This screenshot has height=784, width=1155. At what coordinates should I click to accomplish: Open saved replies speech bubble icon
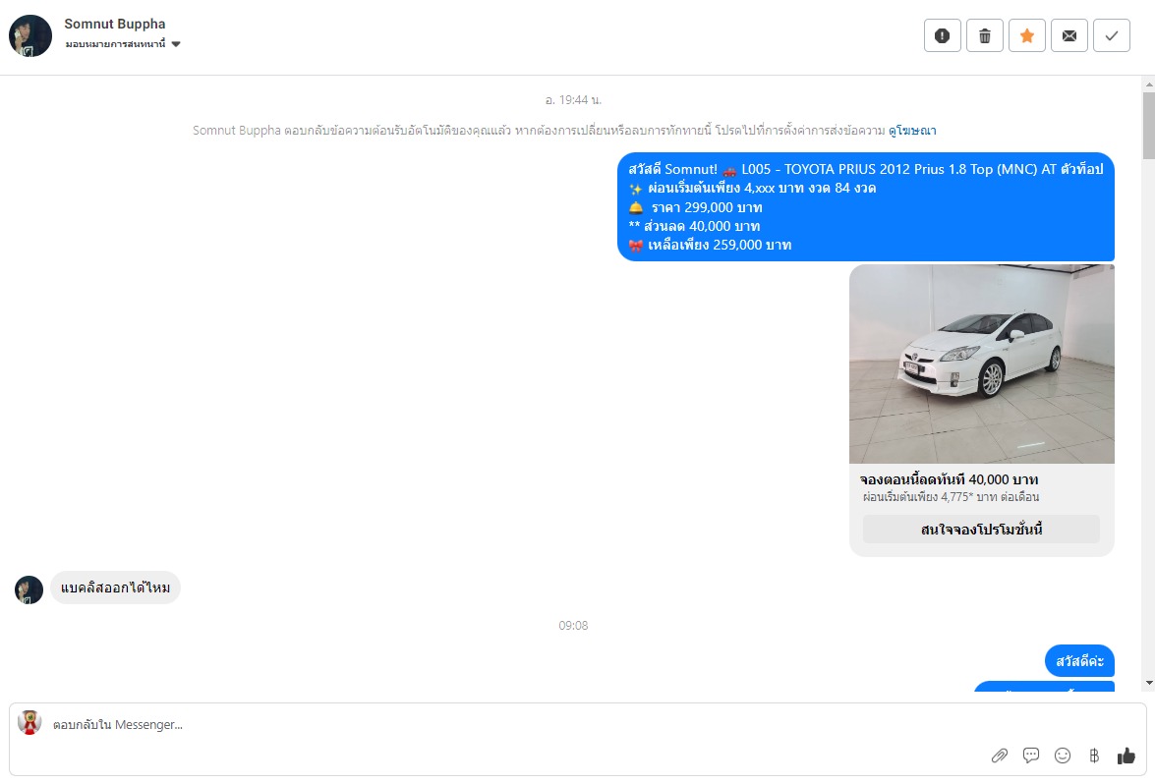coord(1030,756)
